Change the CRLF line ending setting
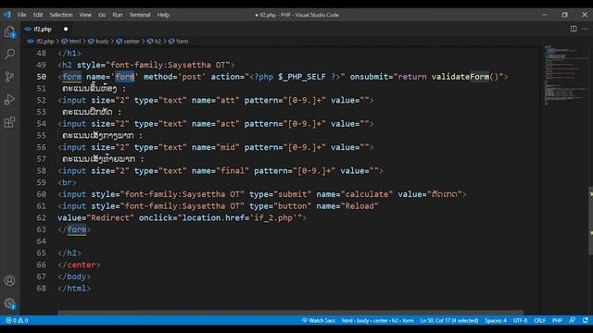Image resolution: width=593 pixels, height=333 pixels. (539, 321)
